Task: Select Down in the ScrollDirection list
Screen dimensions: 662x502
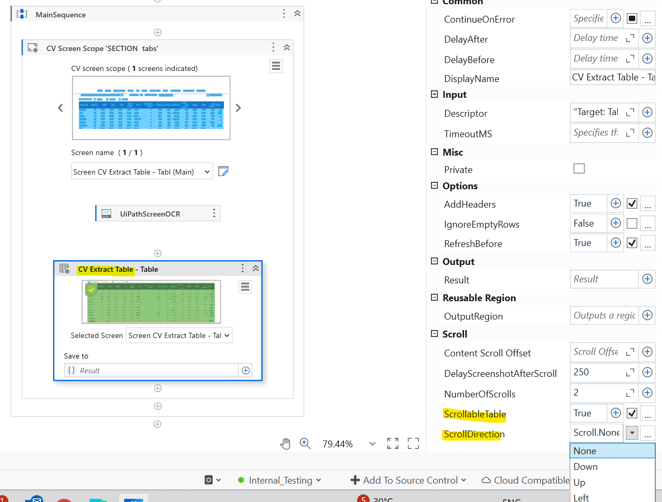Action: (585, 466)
